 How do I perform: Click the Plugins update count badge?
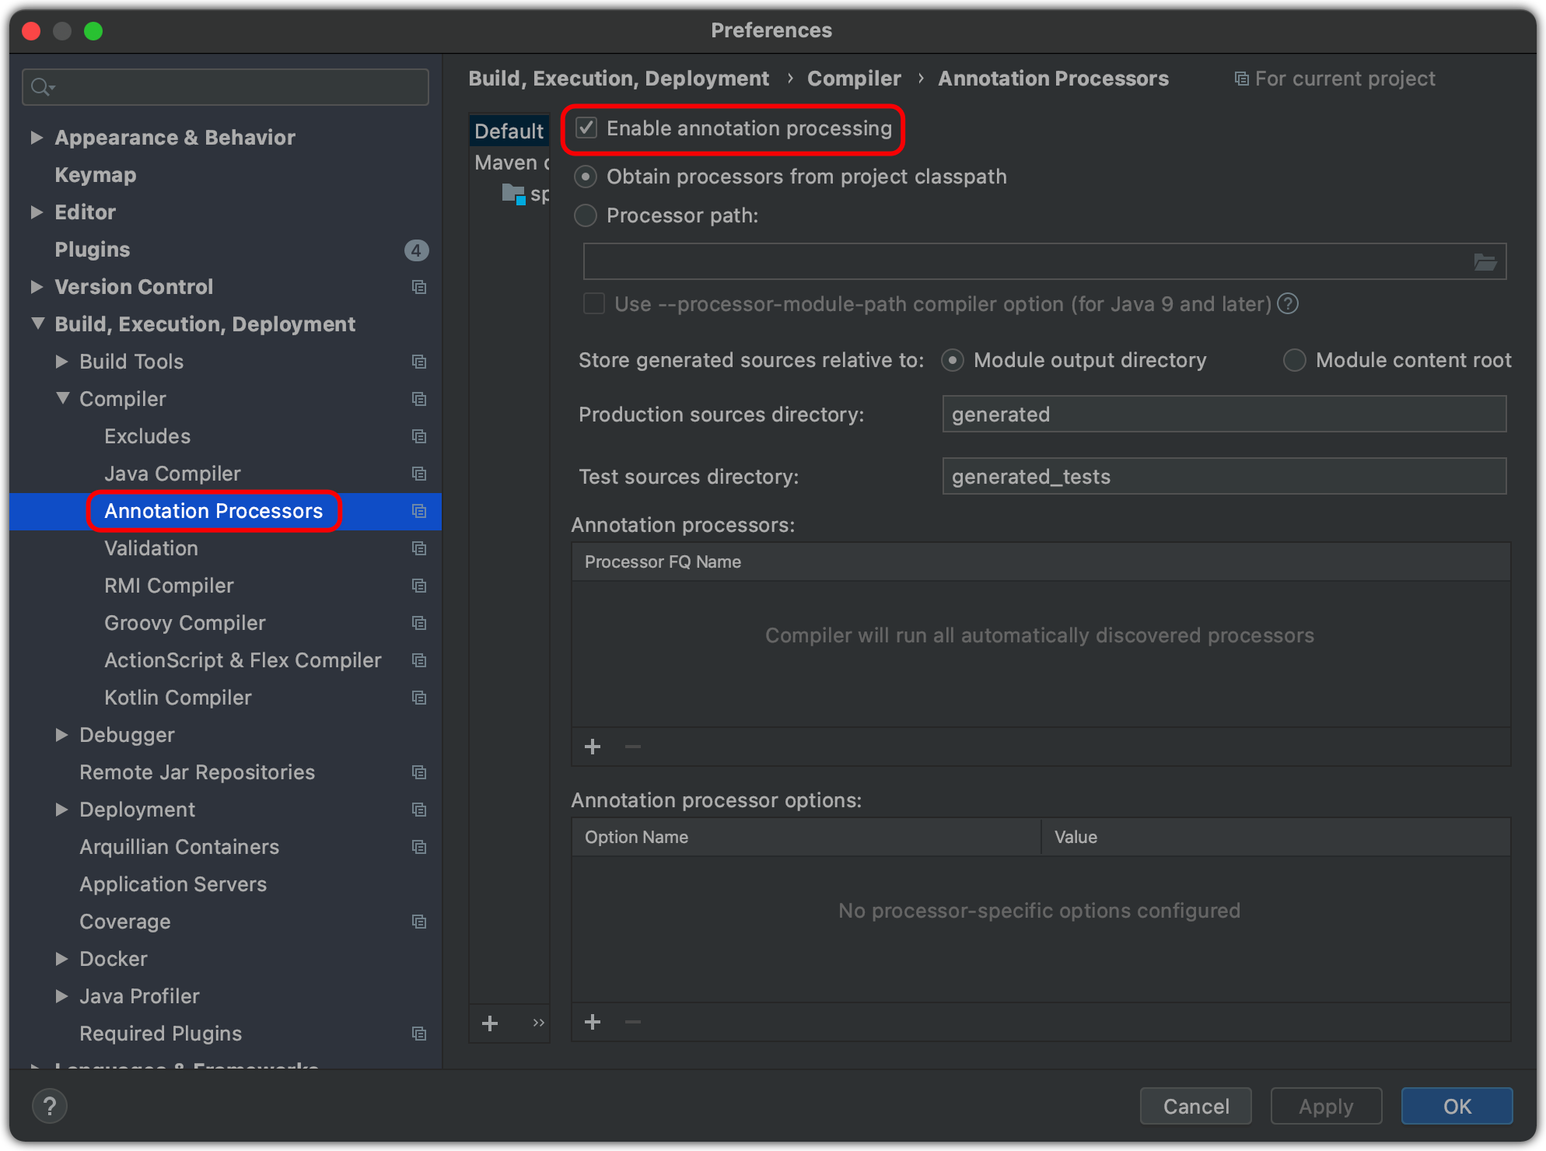click(x=416, y=250)
